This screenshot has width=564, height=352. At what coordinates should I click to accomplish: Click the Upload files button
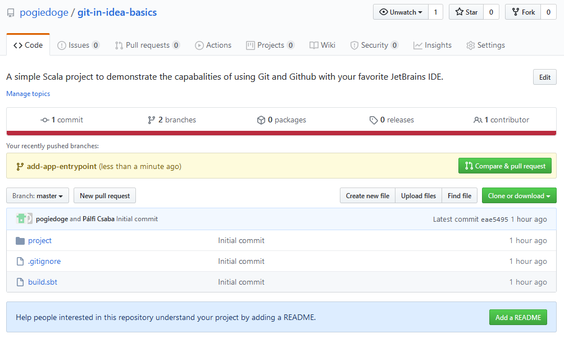click(x=419, y=195)
